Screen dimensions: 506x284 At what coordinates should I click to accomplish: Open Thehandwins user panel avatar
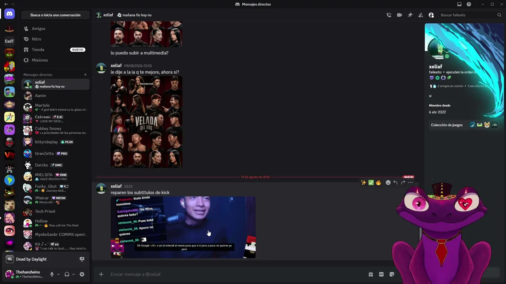point(9,274)
